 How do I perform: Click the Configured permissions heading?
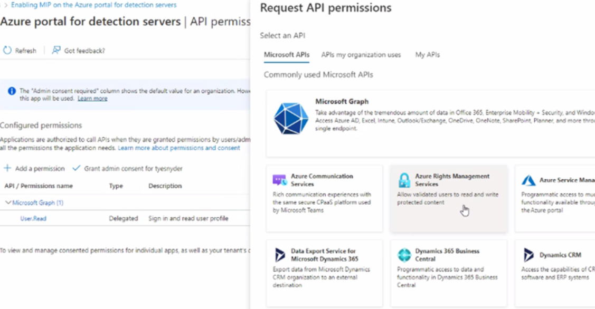41,125
